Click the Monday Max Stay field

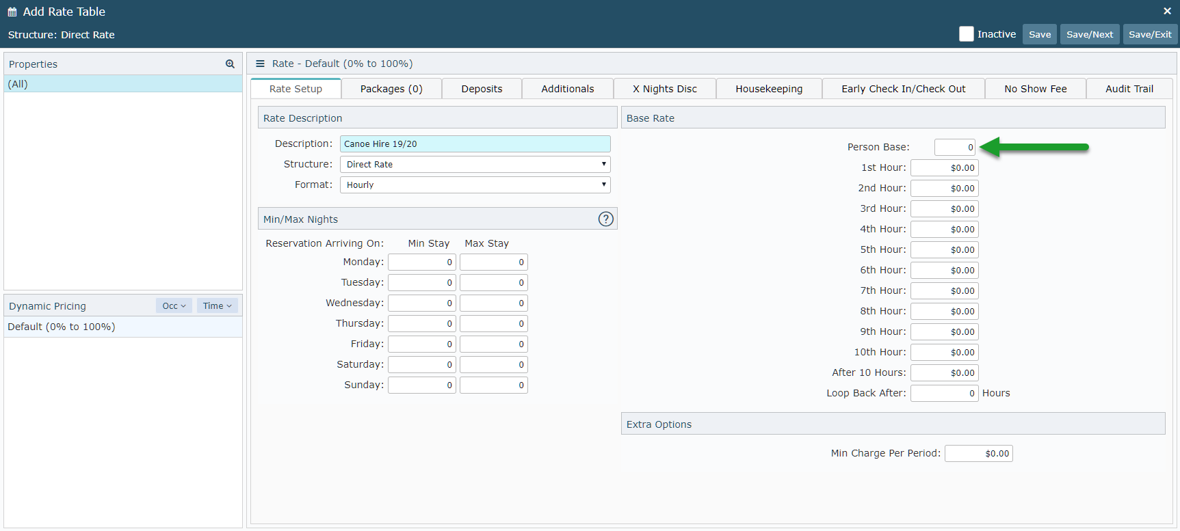coord(494,262)
